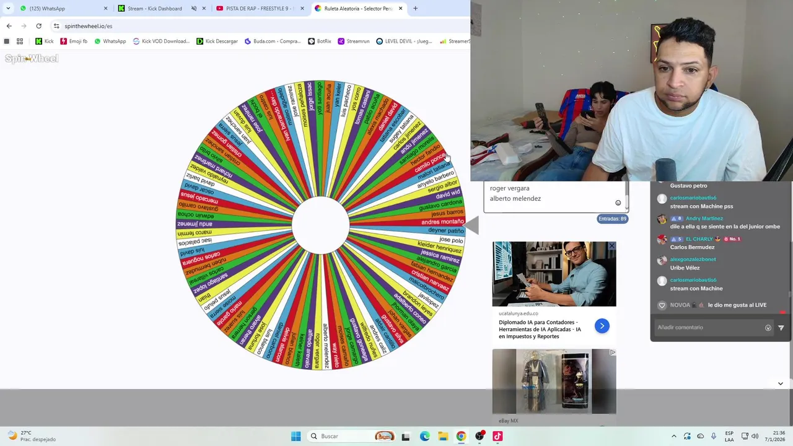Screen dimensions: 793x446
Task: Open emoji picker in wheel entries box
Action: 618,203
